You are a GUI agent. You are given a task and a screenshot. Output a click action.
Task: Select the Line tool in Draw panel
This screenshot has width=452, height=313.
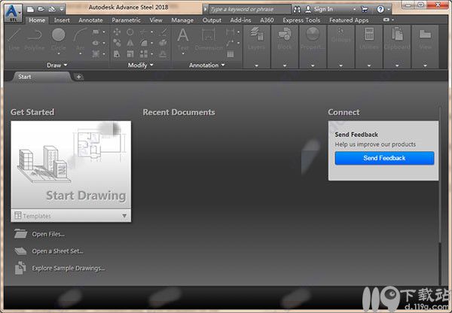(x=14, y=39)
